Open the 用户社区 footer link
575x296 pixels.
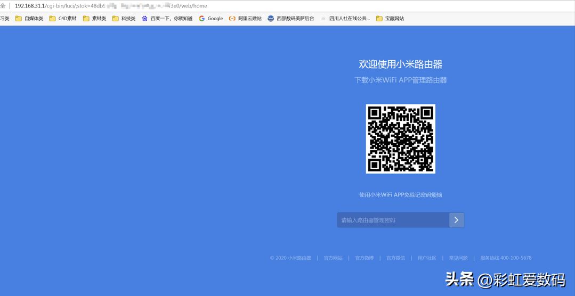tap(427, 258)
